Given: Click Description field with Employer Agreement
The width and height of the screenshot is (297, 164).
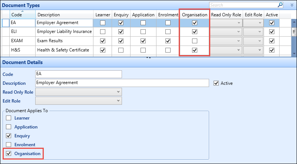Looking at the screenshot, I should 122,83.
